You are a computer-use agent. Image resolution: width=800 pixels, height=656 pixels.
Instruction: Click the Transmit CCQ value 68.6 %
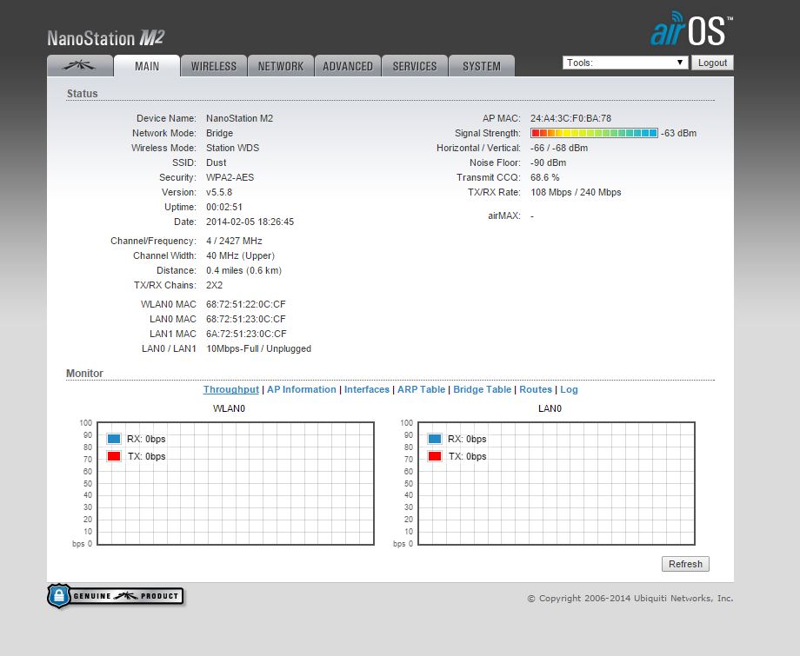point(545,177)
